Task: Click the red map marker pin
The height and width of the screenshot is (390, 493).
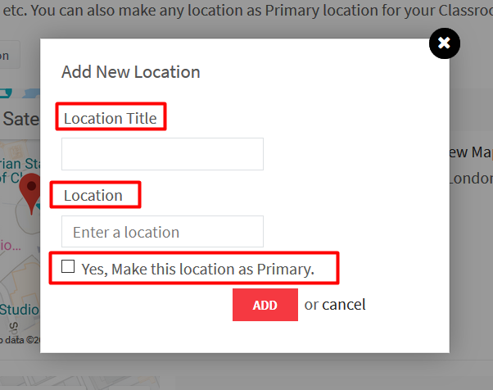Action: 30,193
